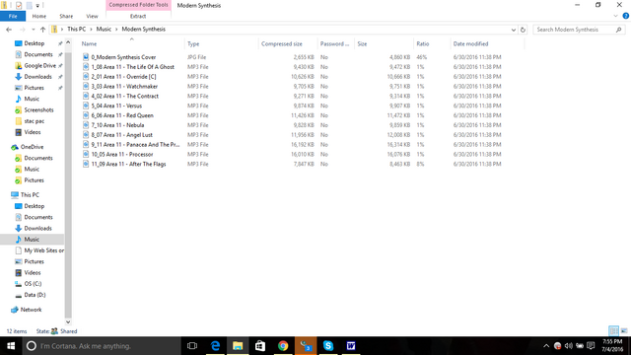The image size is (631, 355).
Task: Click the Forward navigation arrow
Action: point(22,30)
